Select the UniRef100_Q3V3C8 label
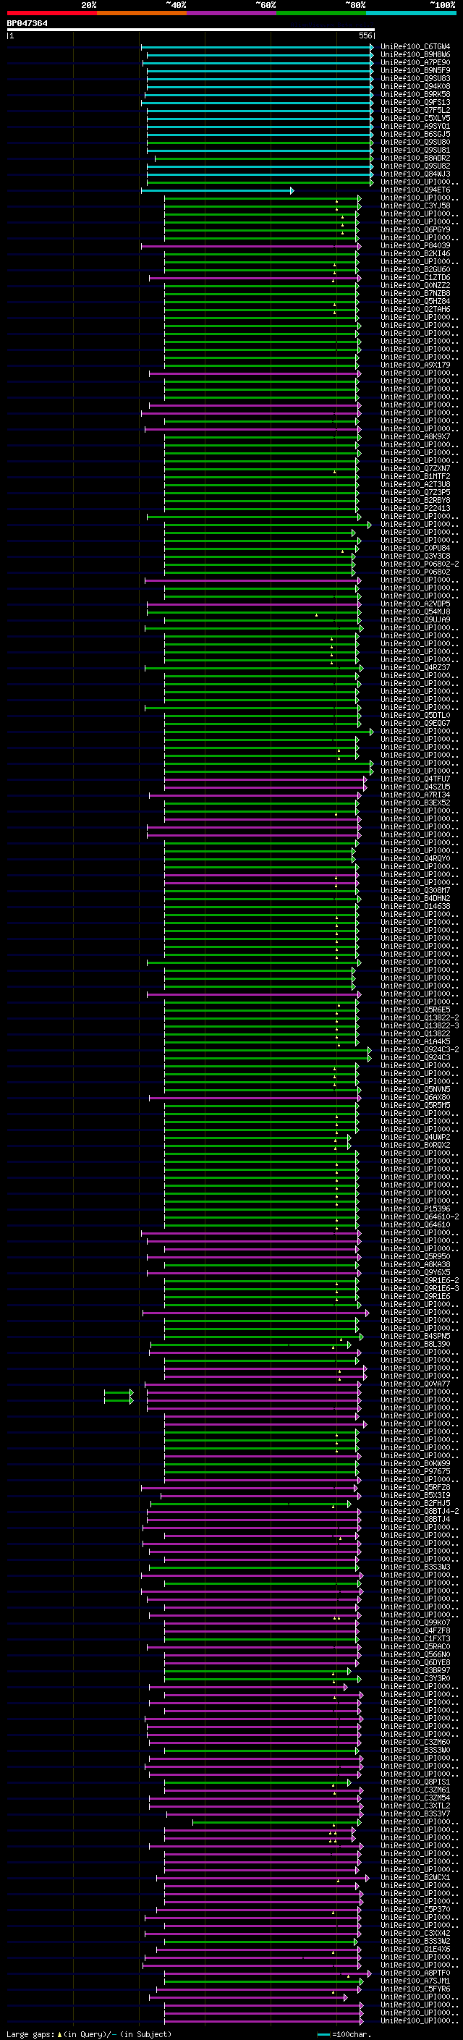This screenshot has height=2040, width=463. 415,556
